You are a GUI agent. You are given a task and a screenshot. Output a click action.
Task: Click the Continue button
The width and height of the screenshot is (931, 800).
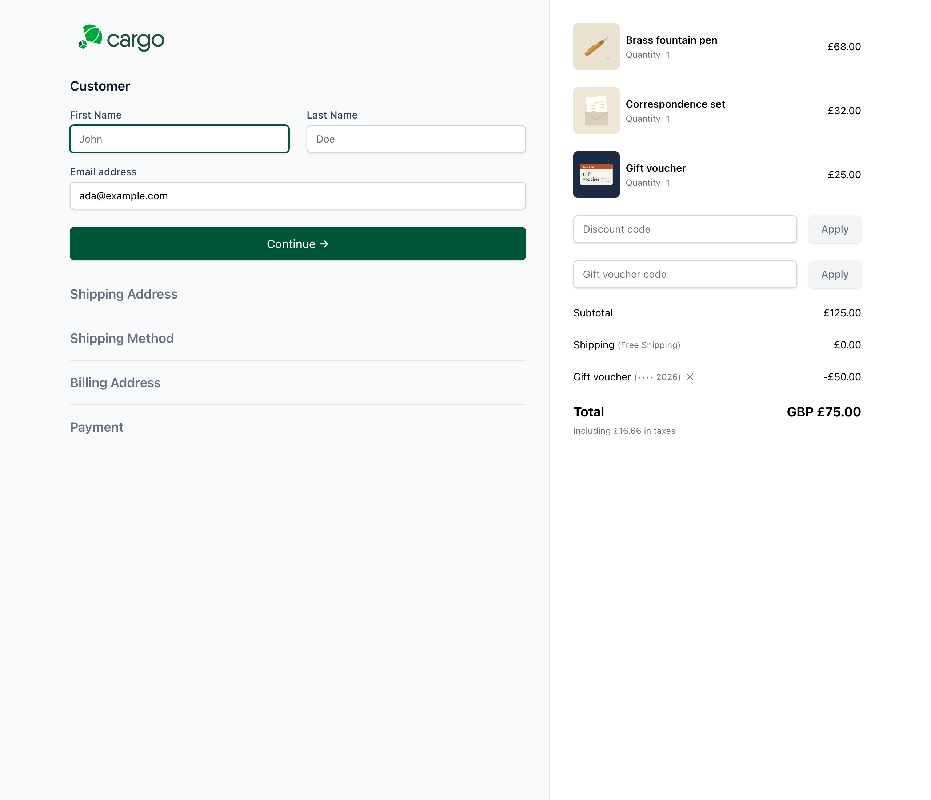(x=297, y=244)
